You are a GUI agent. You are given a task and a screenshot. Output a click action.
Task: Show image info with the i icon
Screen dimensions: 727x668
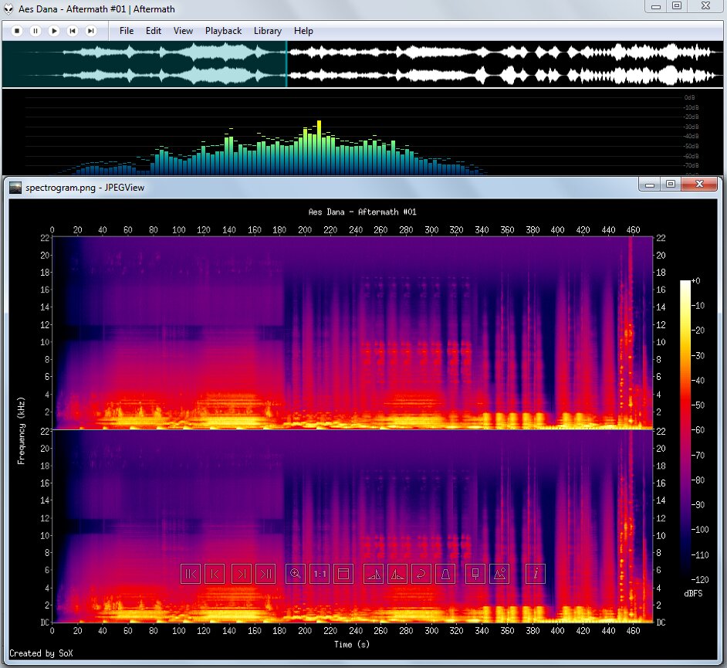point(536,574)
